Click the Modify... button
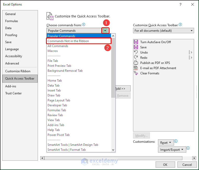Screen dimensions: 199x170 141,136
